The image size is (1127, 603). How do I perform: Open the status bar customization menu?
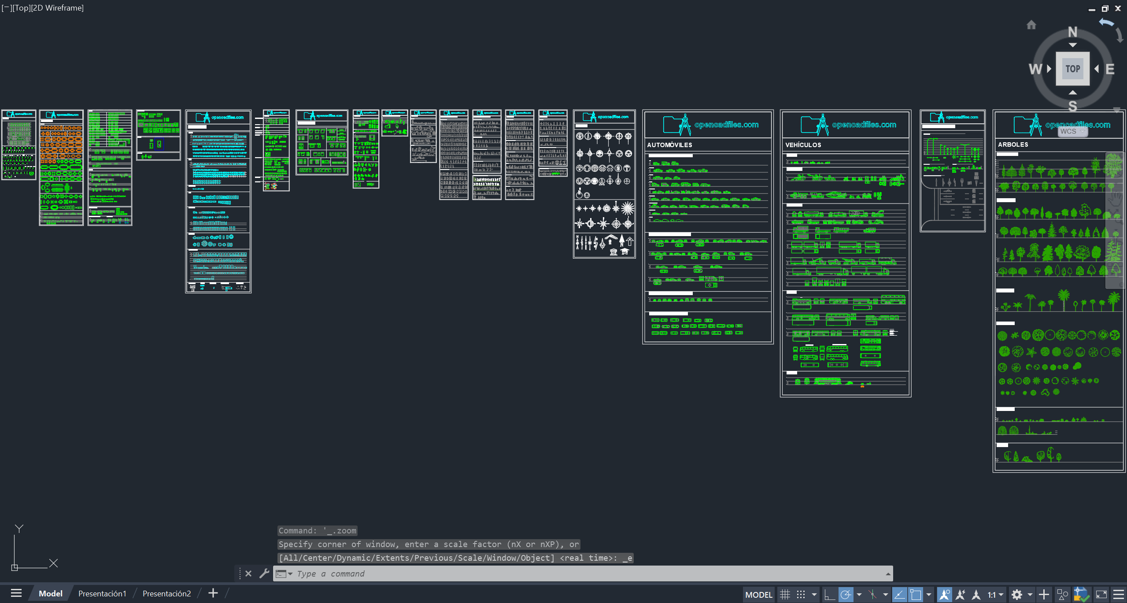(1118, 595)
